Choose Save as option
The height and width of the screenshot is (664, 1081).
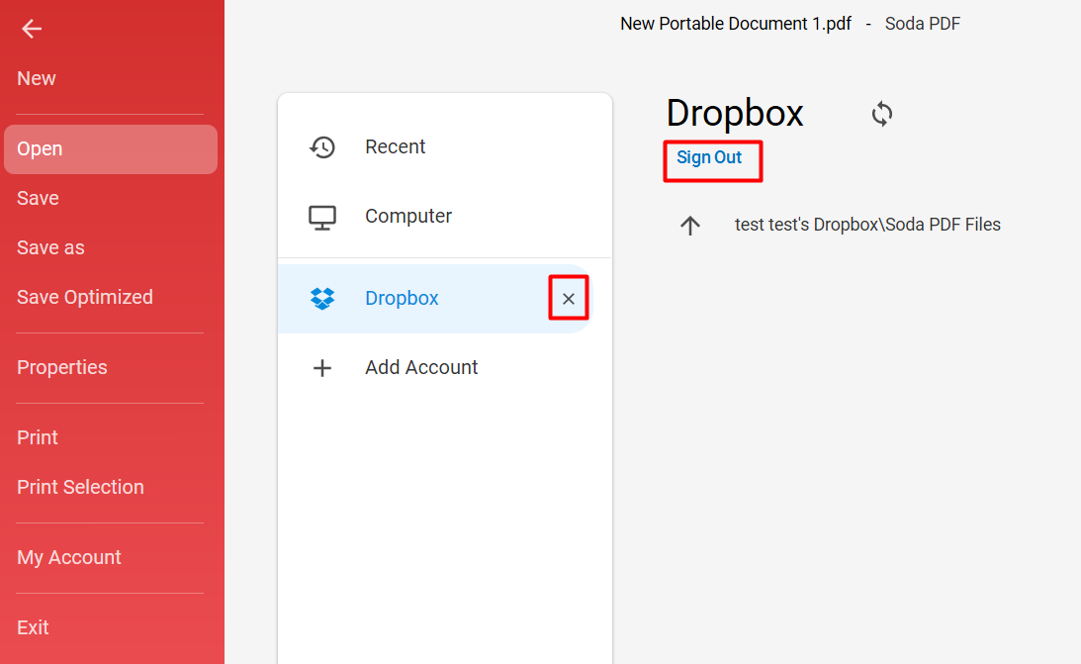coord(51,248)
